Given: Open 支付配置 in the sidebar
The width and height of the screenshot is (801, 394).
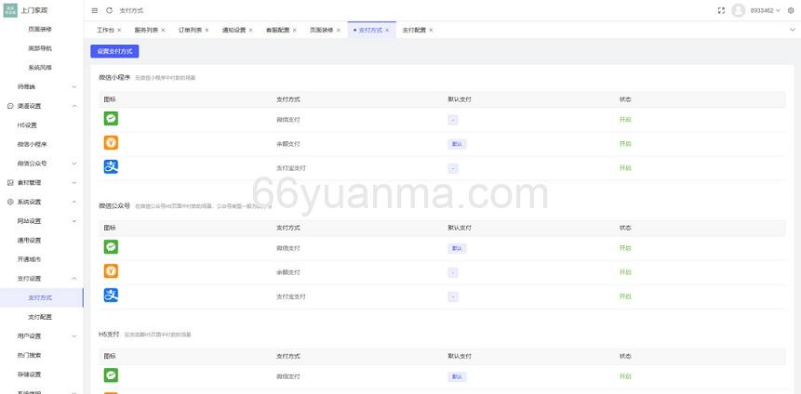Looking at the screenshot, I should click(40, 317).
